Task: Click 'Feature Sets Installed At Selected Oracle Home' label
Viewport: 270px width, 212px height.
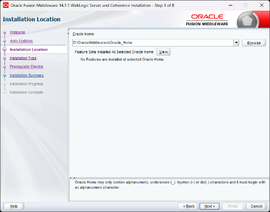Action: pyautogui.click(x=115, y=52)
